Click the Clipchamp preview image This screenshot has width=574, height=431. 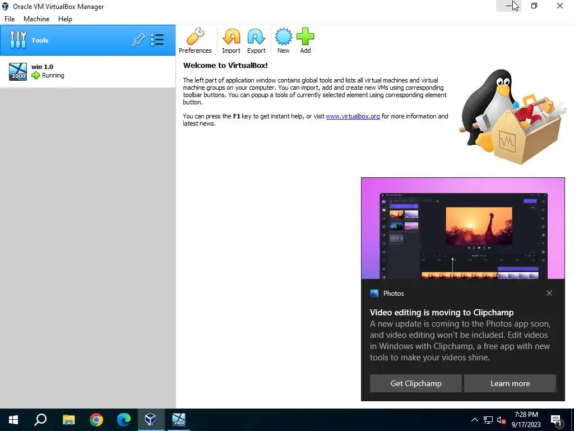tap(462, 229)
